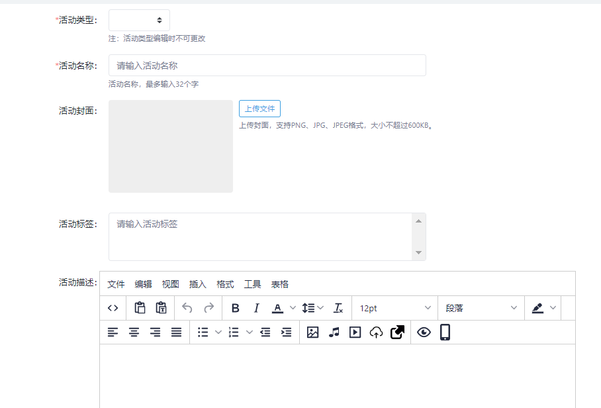
Task: Align text left
Action: (x=113, y=332)
